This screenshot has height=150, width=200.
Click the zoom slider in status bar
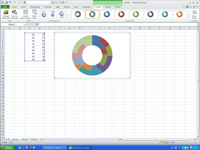click(x=186, y=142)
